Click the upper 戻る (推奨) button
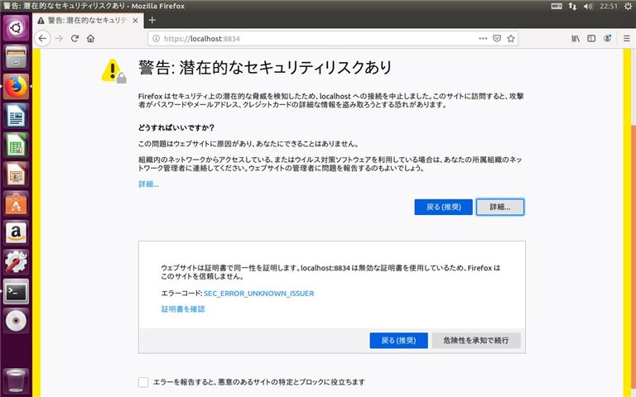The width and height of the screenshot is (636, 397). tap(443, 207)
